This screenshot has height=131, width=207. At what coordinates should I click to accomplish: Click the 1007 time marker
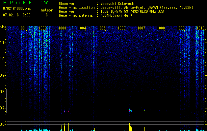point(141,28)
